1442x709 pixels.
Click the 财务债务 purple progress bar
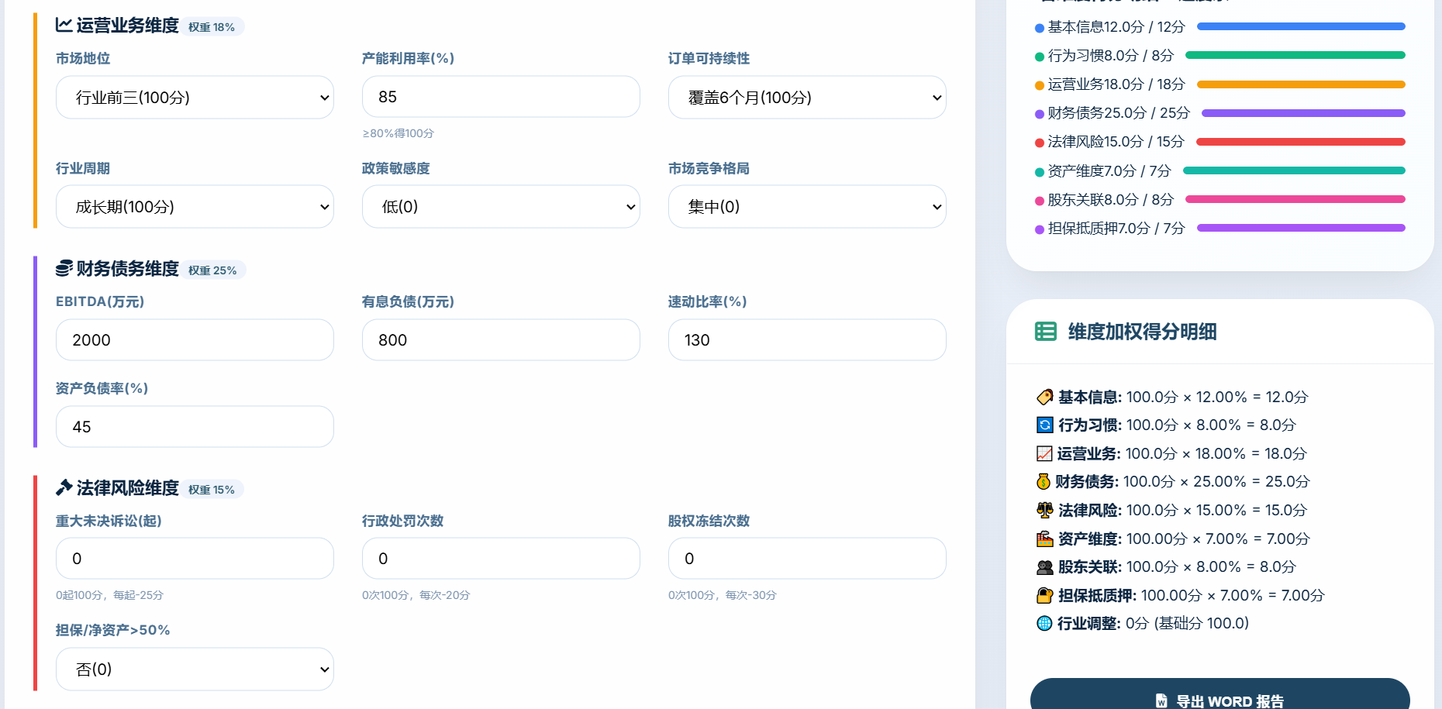point(1303,113)
